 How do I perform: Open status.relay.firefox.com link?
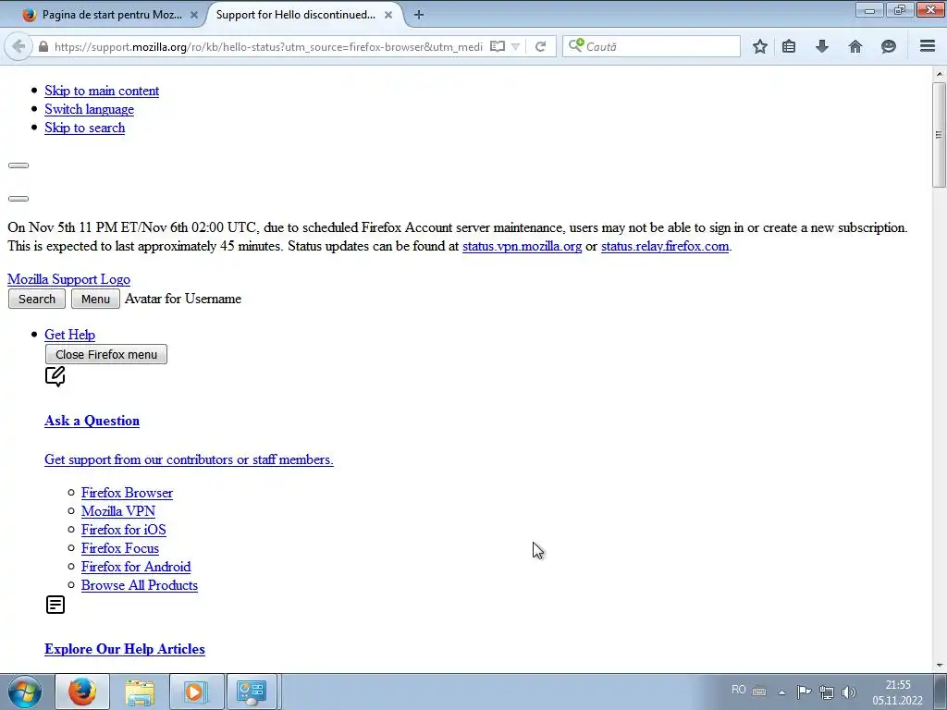click(x=665, y=246)
